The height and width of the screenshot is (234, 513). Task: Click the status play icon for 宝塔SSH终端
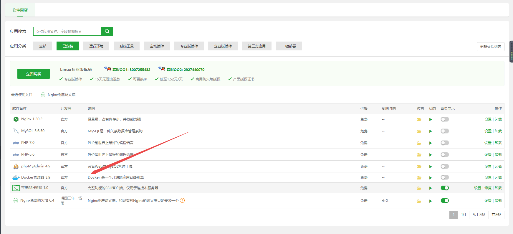tap(431, 188)
